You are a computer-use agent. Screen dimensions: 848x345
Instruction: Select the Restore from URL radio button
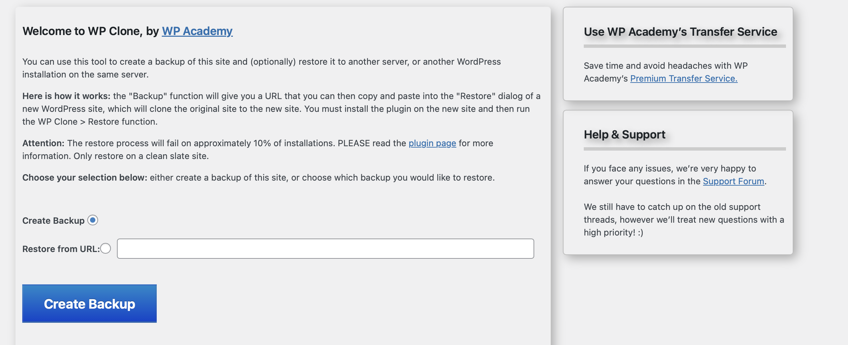pos(106,249)
